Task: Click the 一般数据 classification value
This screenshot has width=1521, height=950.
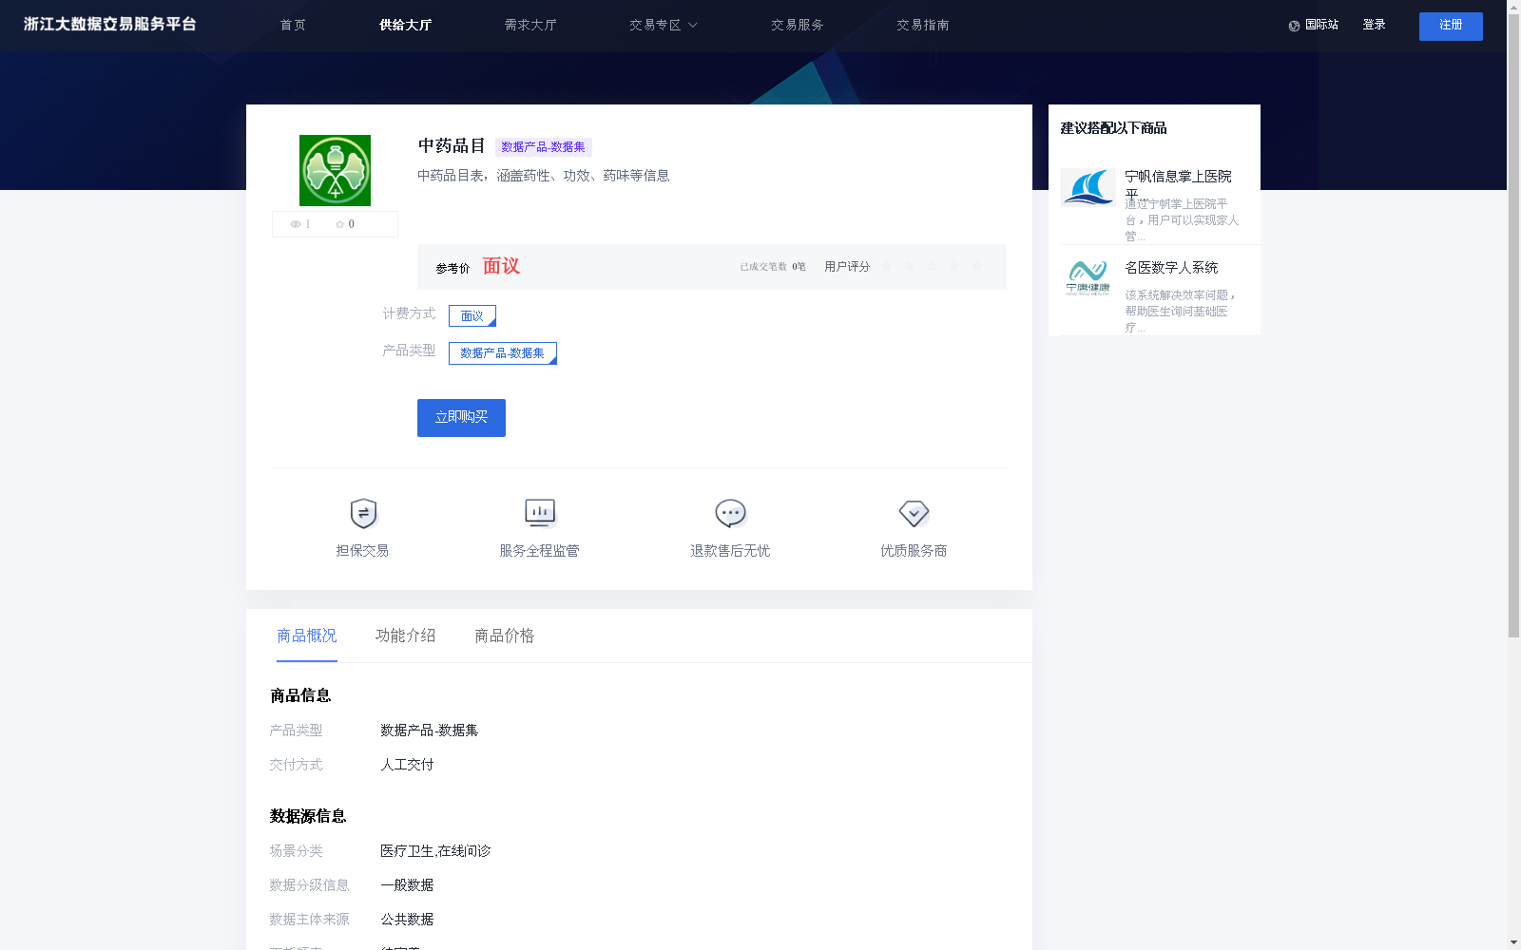Action: tap(407, 885)
